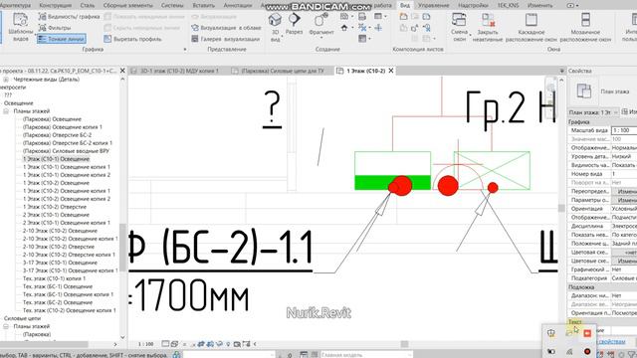
Task: Open the Конструкция ribbon tab
Action: [56, 5]
